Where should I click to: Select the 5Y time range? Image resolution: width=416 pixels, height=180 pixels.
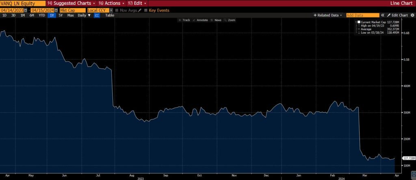(61, 15)
